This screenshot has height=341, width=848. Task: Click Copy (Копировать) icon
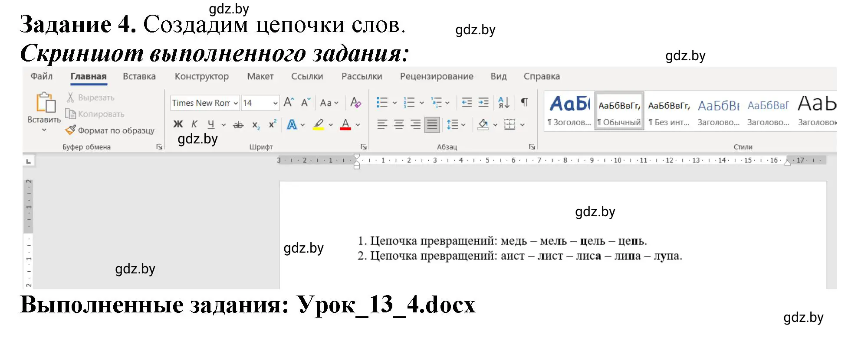pyautogui.click(x=70, y=114)
